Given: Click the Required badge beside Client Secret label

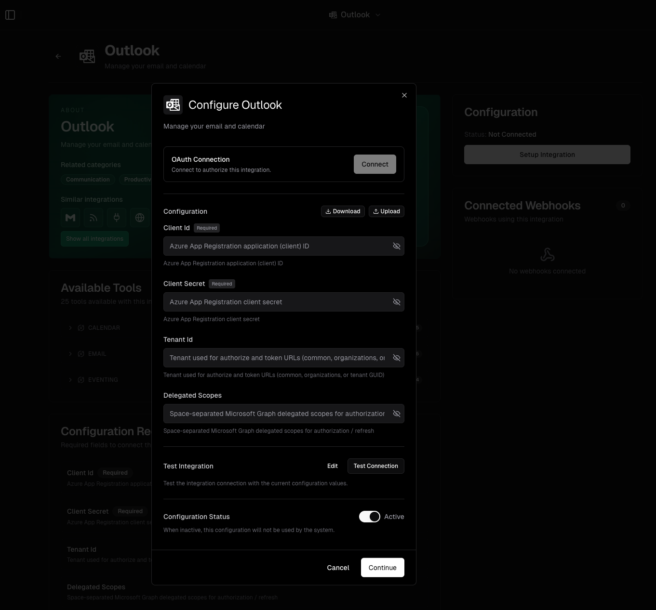Looking at the screenshot, I should 222,284.
